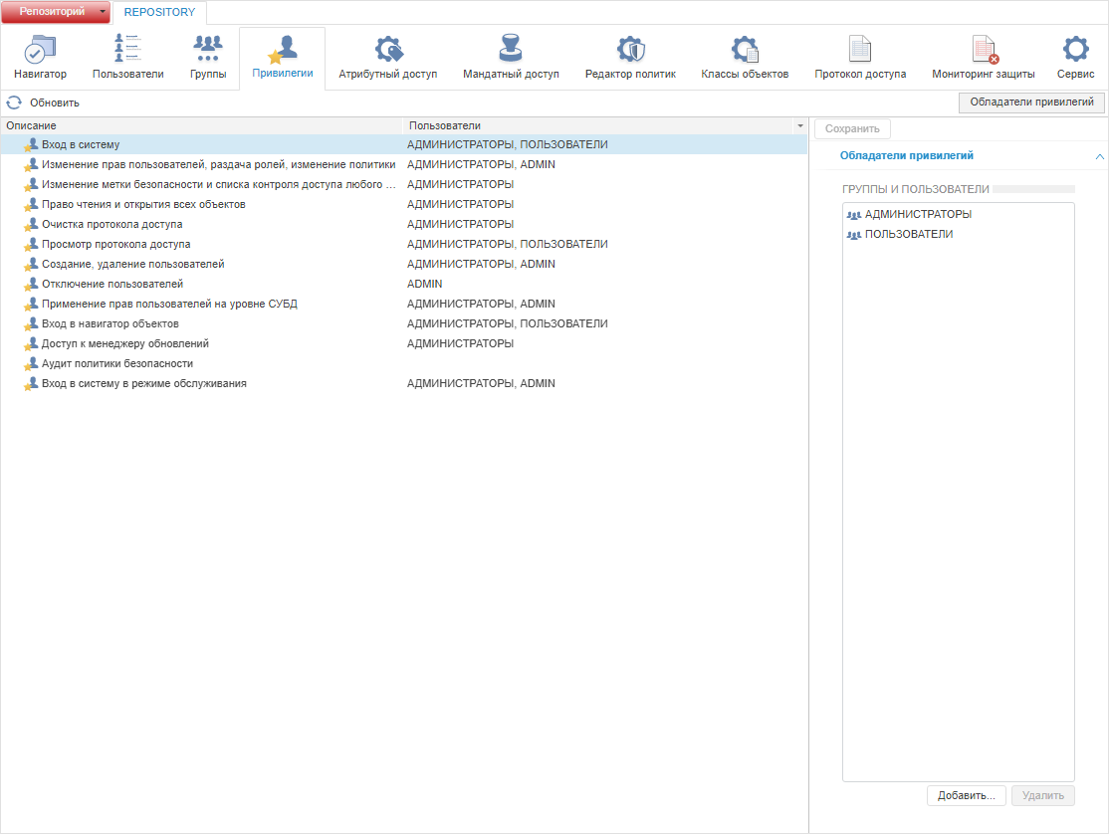Open Мониторинг защиты section

[984, 58]
